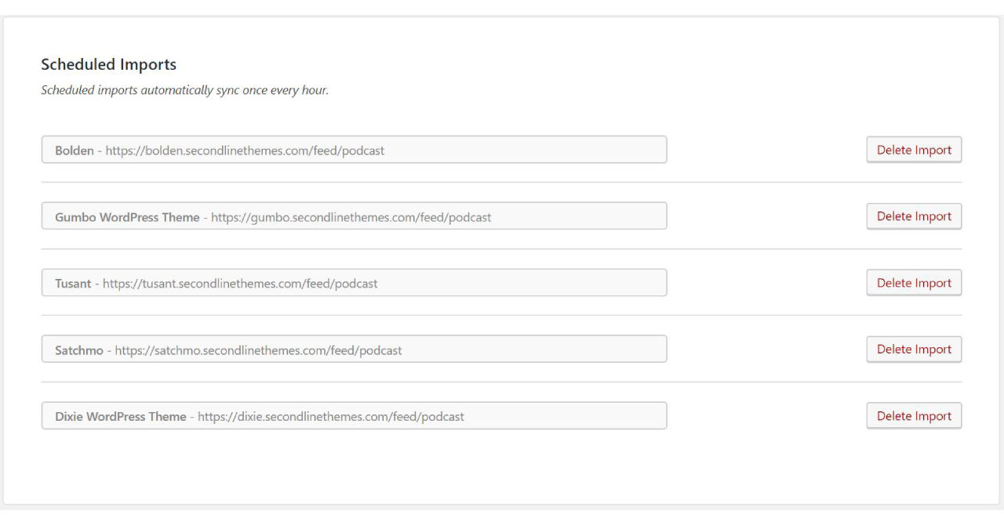Click the tusant.secondlinethemes.com feed URL text
The width and height of the screenshot is (1004, 525).
[x=240, y=284]
